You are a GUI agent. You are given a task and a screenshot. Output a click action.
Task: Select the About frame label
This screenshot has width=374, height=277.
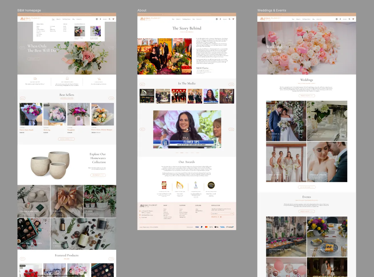(x=142, y=10)
